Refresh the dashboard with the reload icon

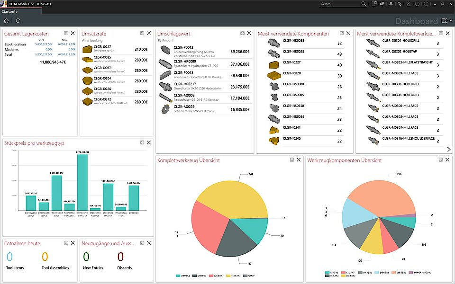pos(18,21)
